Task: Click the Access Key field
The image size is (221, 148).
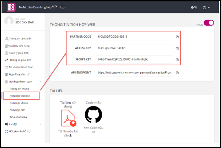Action: click(134, 48)
